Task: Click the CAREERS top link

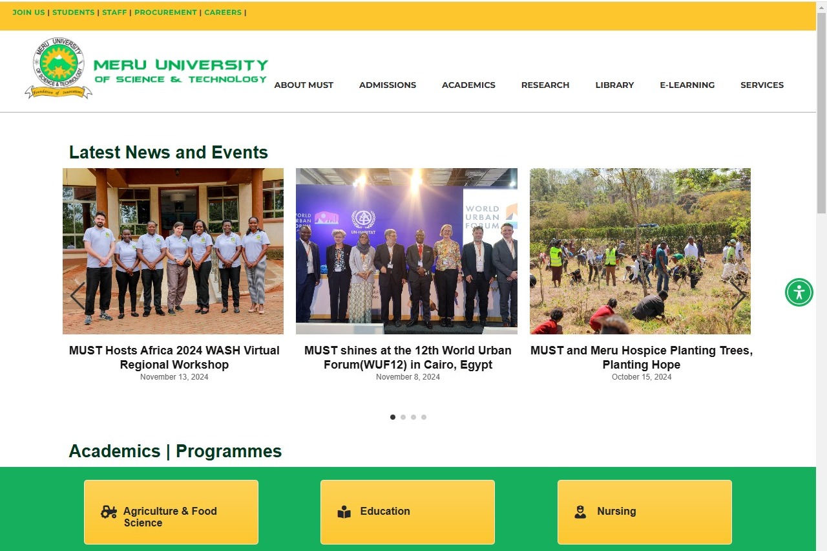Action: pos(223,12)
